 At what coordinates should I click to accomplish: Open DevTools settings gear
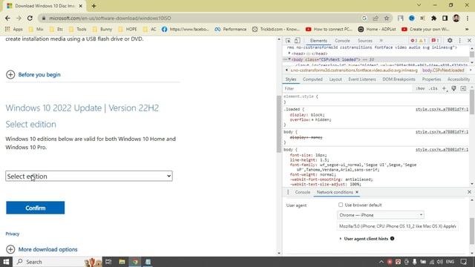pos(450,41)
